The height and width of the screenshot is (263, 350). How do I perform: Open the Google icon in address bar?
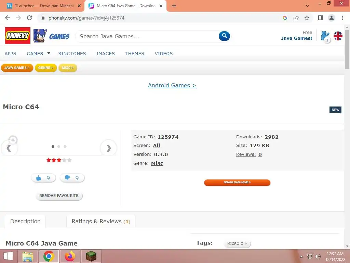pyautogui.click(x=285, y=18)
